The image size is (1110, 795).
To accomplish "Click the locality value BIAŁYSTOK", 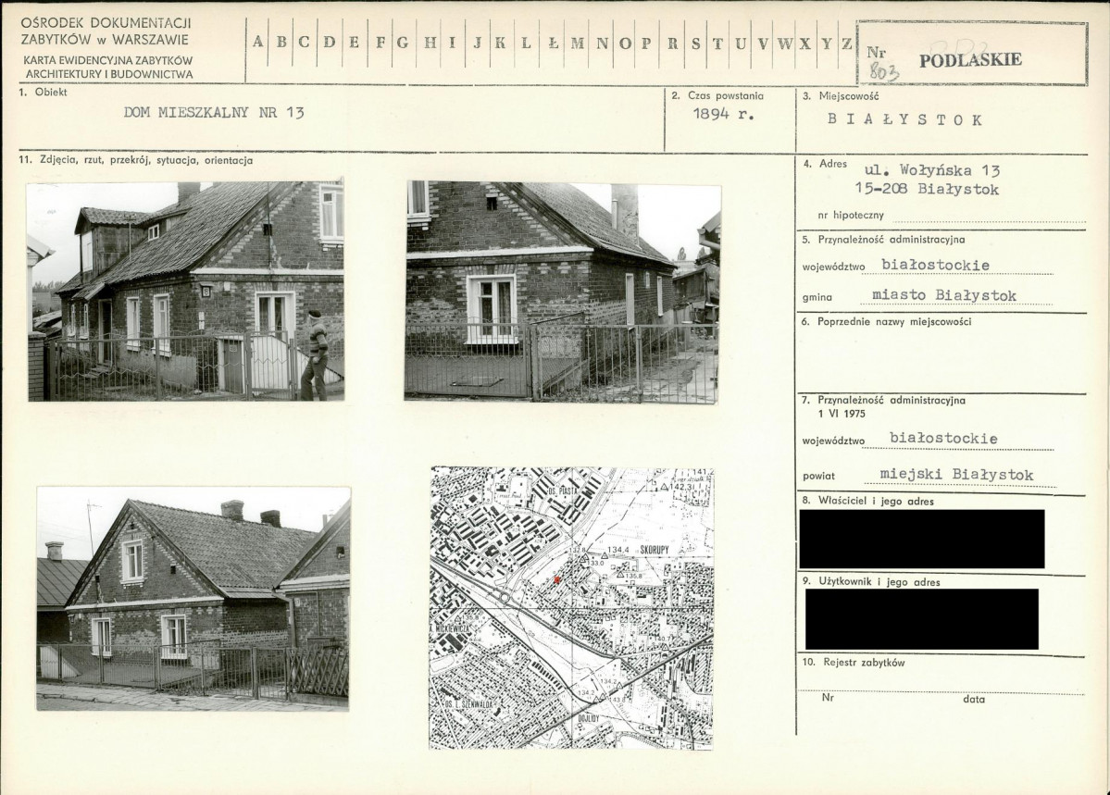I will (904, 119).
